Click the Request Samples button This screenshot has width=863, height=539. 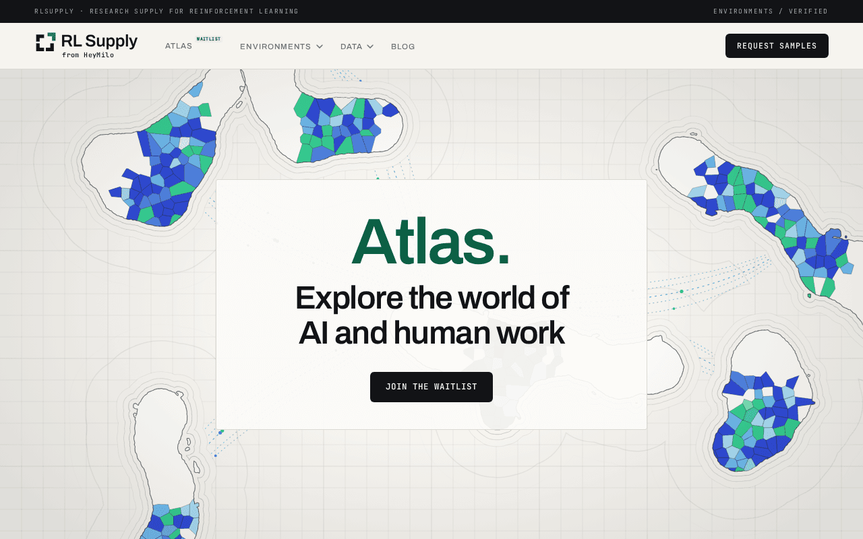tap(777, 46)
